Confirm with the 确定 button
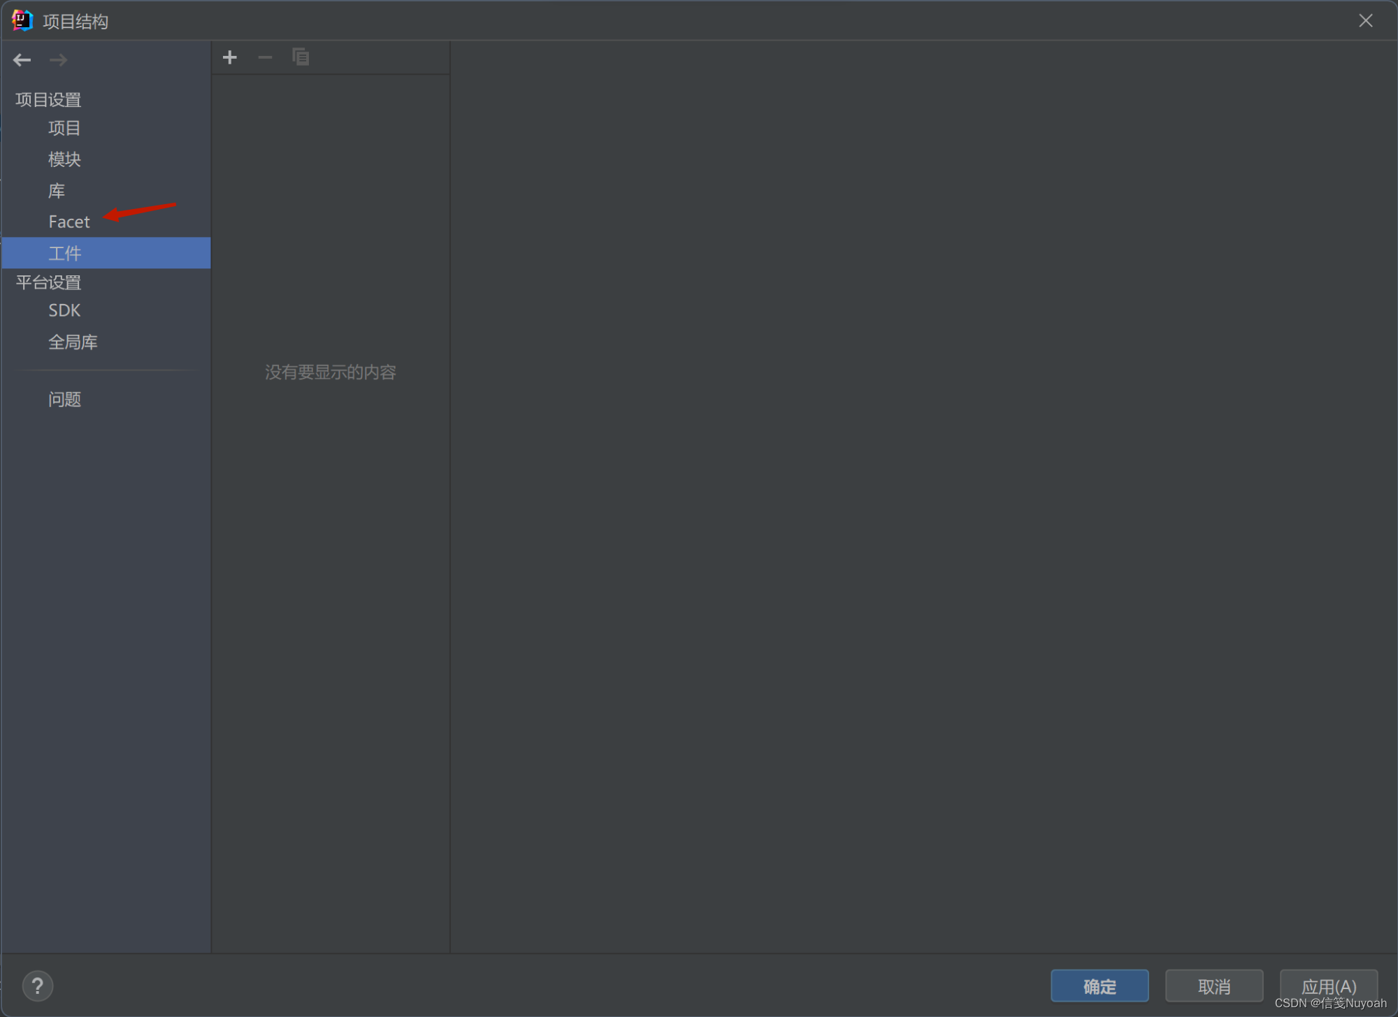Screen dimensions: 1398x1017 click(1100, 986)
